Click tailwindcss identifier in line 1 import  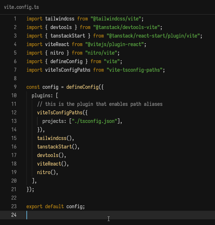coord(60,19)
